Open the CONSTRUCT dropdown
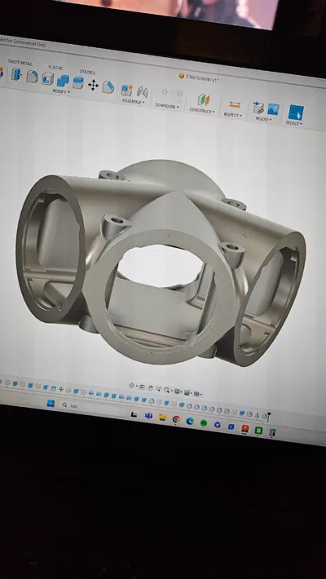 tap(201, 110)
